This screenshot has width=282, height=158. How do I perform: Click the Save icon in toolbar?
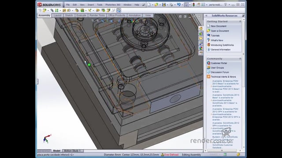[x=164, y=5]
